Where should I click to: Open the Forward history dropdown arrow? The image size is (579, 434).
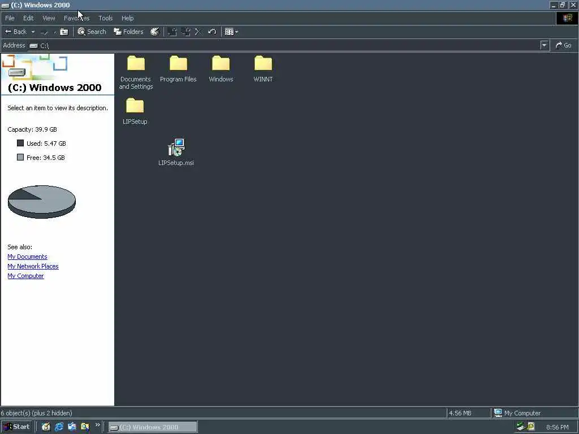pos(55,32)
